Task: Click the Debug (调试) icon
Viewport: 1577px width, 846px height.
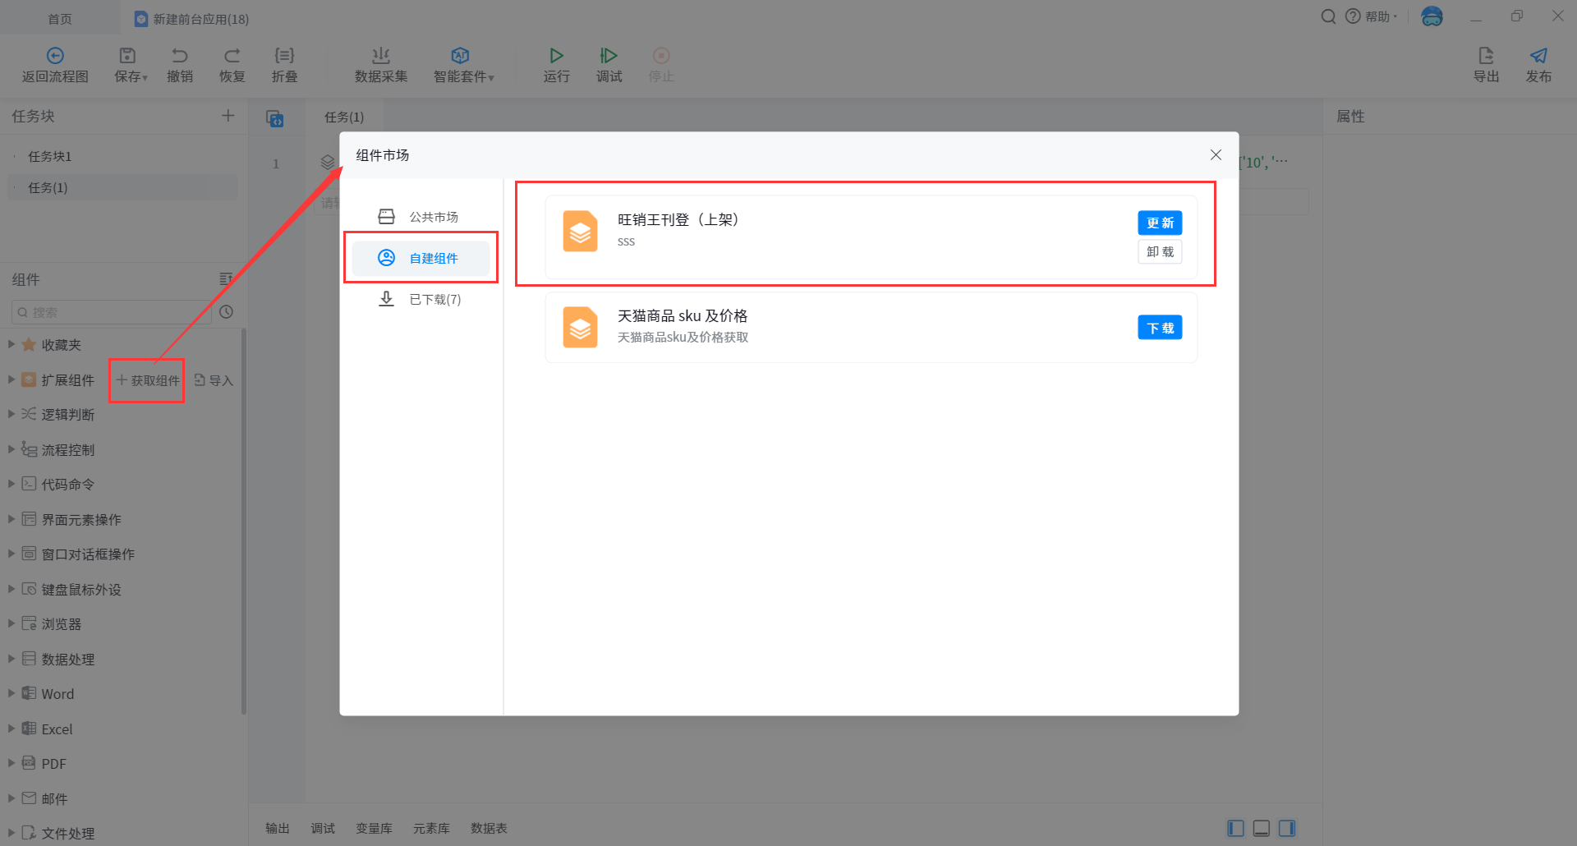Action: coord(609,56)
